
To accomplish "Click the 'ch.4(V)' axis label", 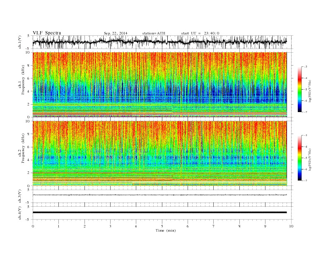I will (19, 213).
